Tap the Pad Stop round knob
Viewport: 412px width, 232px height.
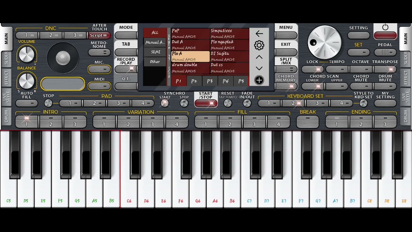click(x=48, y=103)
